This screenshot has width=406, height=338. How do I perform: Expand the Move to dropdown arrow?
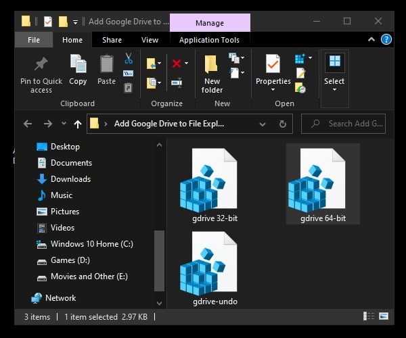tap(159, 63)
